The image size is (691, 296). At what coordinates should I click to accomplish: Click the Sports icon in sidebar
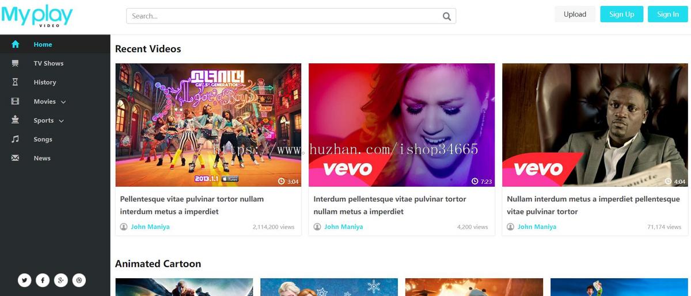point(16,120)
